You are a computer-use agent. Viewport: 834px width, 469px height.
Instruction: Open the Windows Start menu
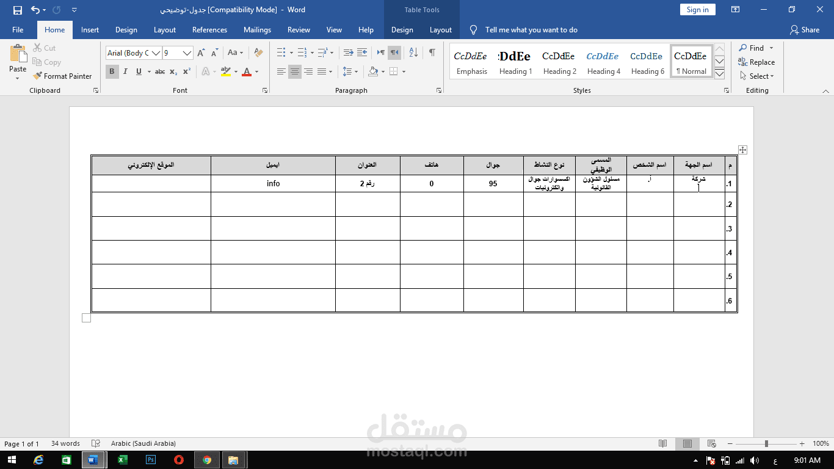(x=12, y=460)
